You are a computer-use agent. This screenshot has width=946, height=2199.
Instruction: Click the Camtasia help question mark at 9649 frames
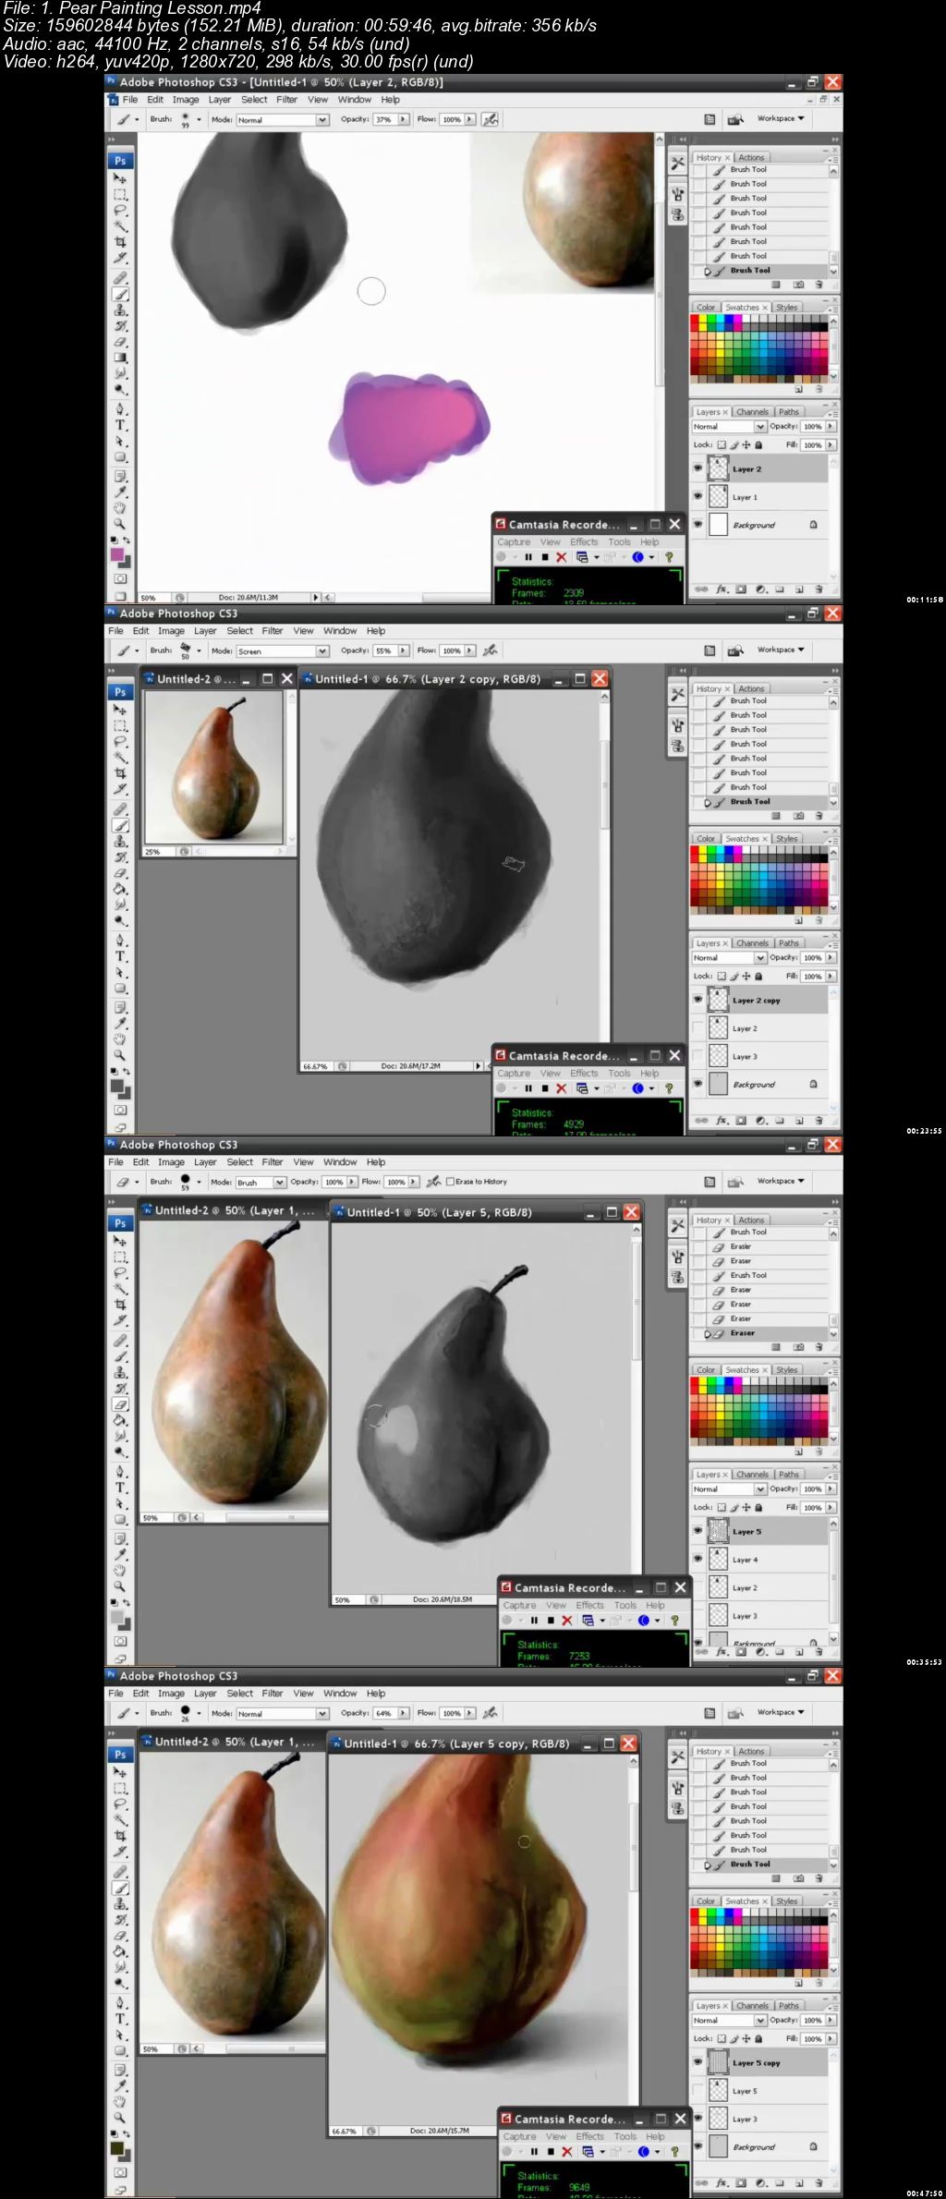[x=674, y=2151]
